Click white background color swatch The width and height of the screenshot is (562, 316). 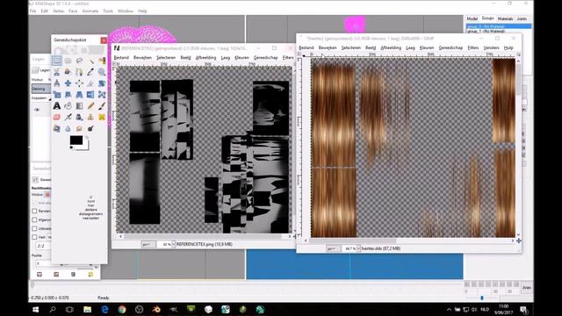(x=86, y=146)
